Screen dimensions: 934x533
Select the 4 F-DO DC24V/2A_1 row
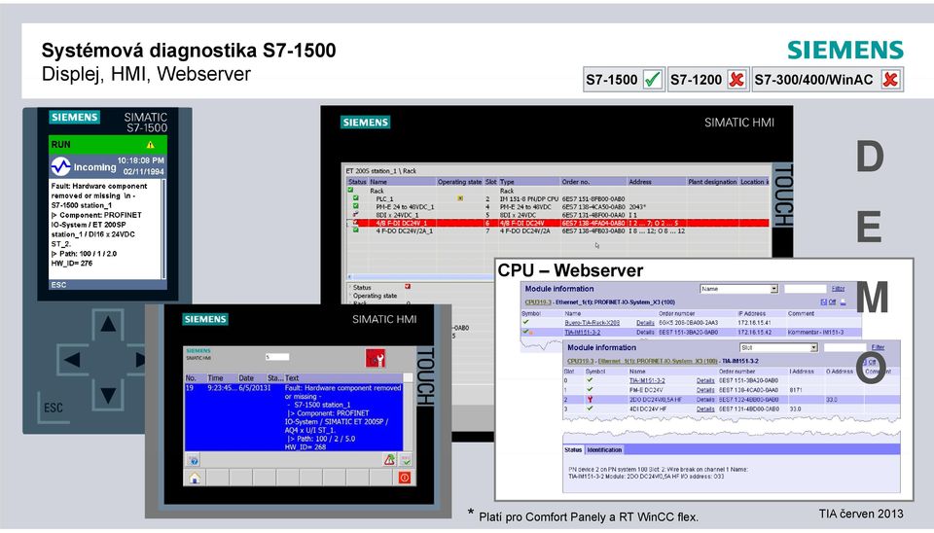[557, 231]
